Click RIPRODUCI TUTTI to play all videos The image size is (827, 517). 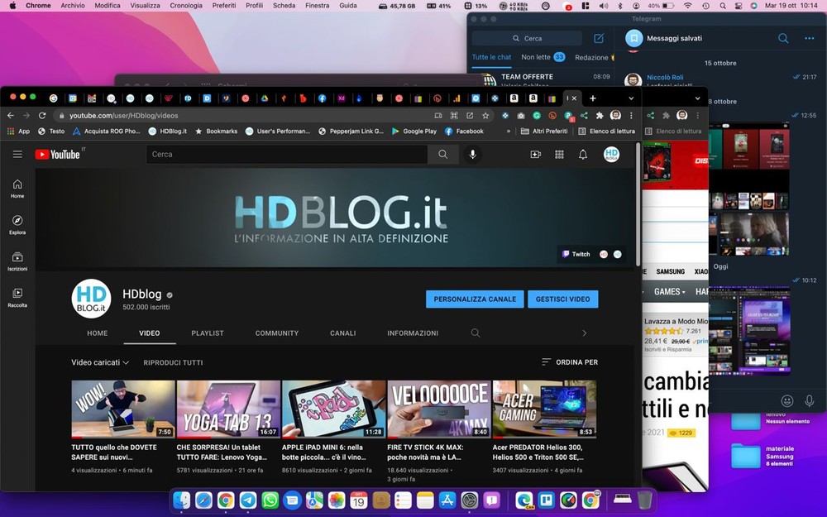(173, 362)
